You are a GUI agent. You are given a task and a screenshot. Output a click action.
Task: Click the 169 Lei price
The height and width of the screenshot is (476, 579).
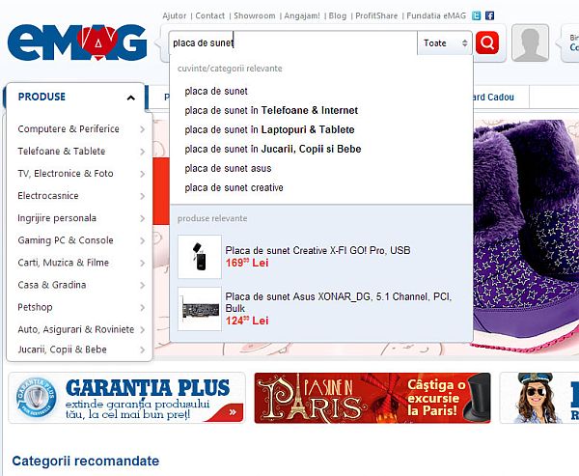click(x=247, y=263)
